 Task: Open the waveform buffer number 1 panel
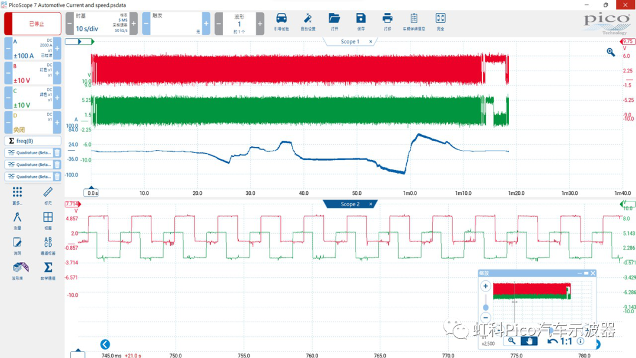pyautogui.click(x=239, y=24)
